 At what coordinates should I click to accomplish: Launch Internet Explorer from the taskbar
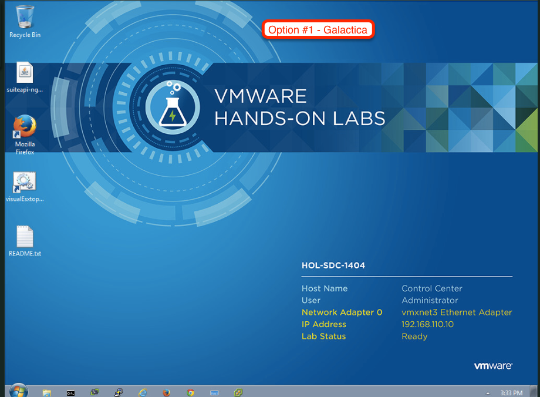coord(143,392)
